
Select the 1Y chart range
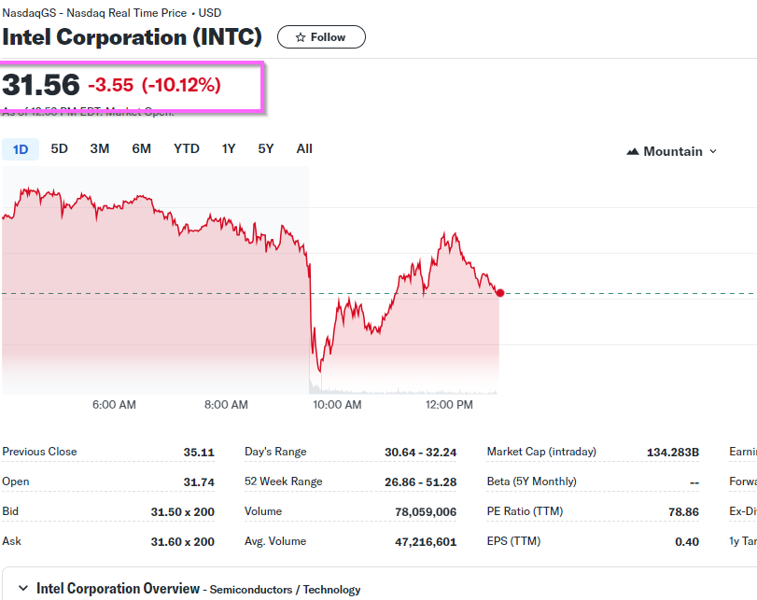click(229, 148)
